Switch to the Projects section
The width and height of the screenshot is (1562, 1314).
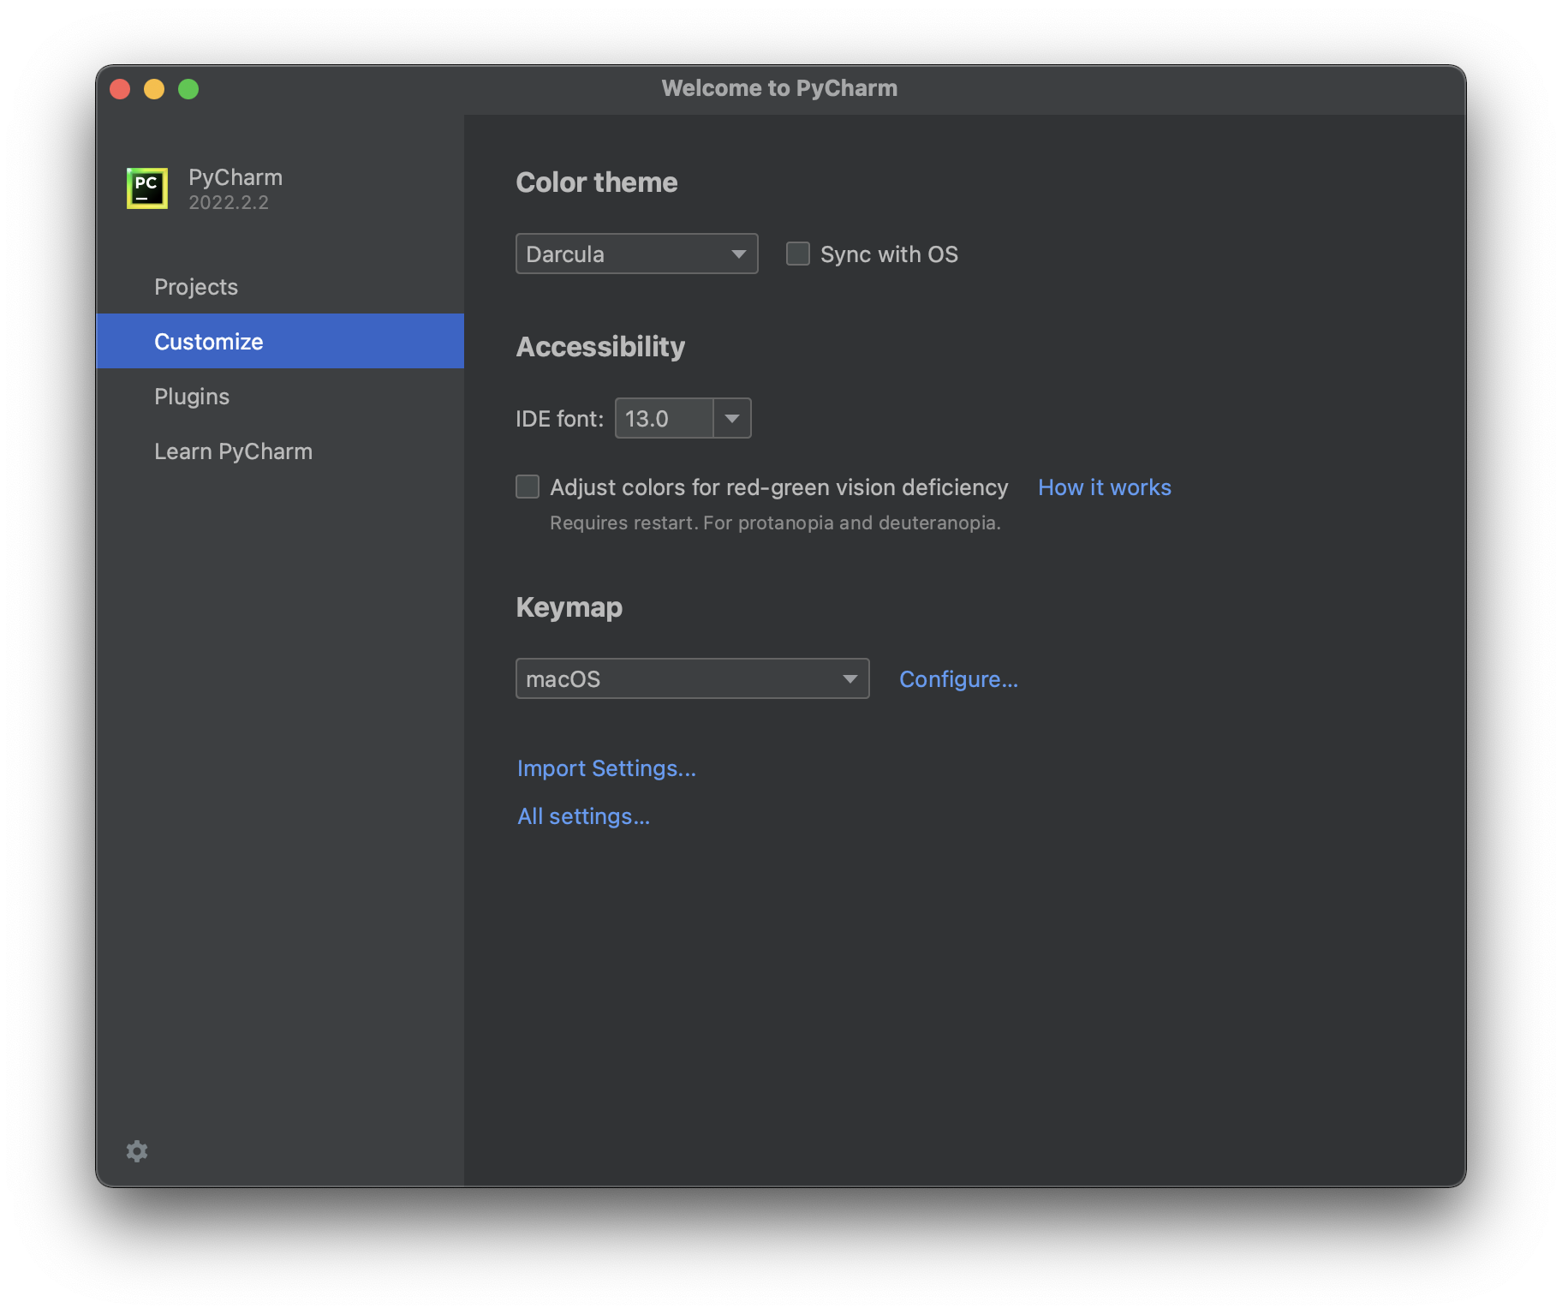196,286
